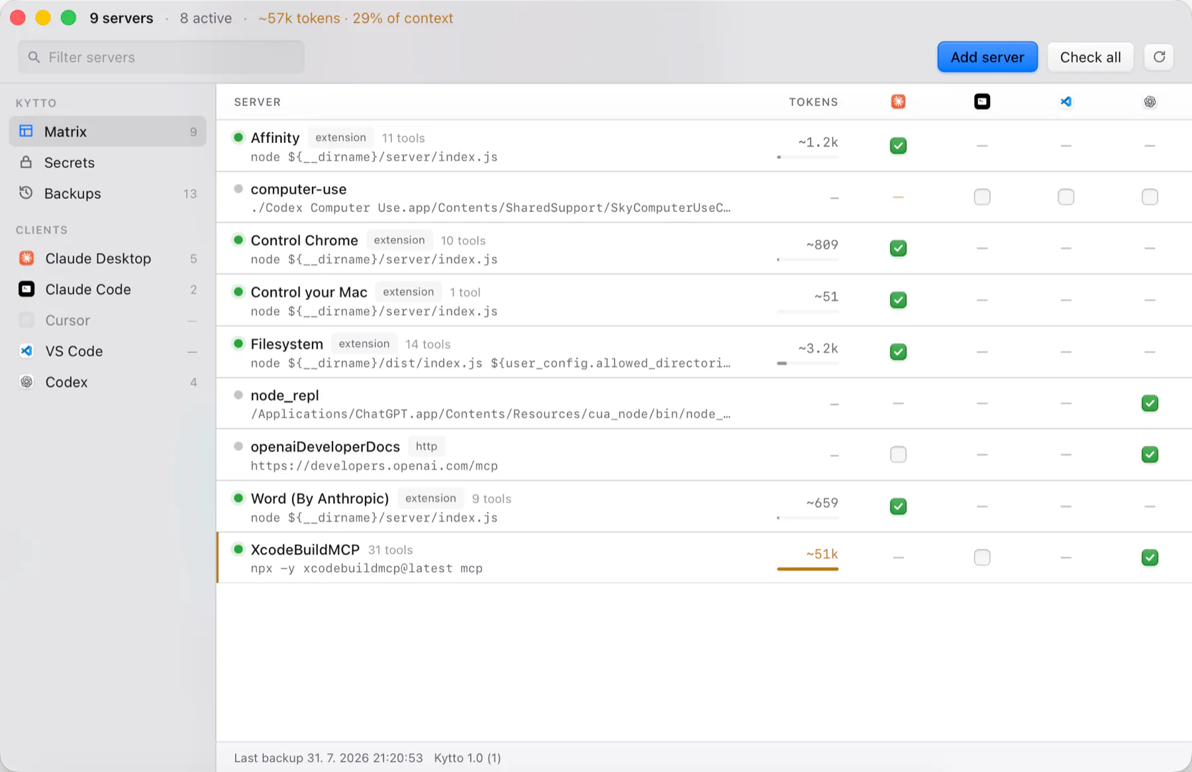Click the Matrix grid icon in sidebar
The image size is (1192, 772).
[26, 131]
